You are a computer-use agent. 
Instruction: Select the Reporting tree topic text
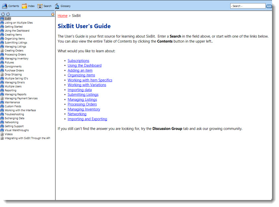tap(10, 91)
